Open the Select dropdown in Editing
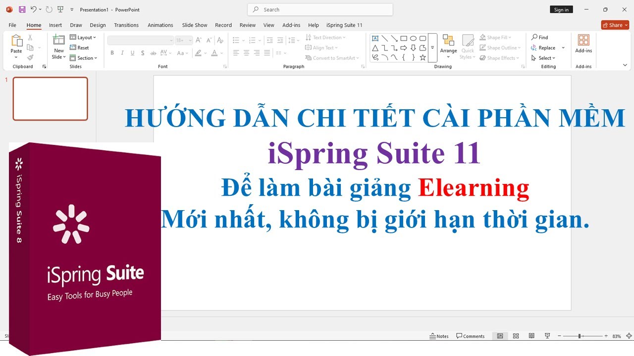634x356 pixels. (543, 58)
